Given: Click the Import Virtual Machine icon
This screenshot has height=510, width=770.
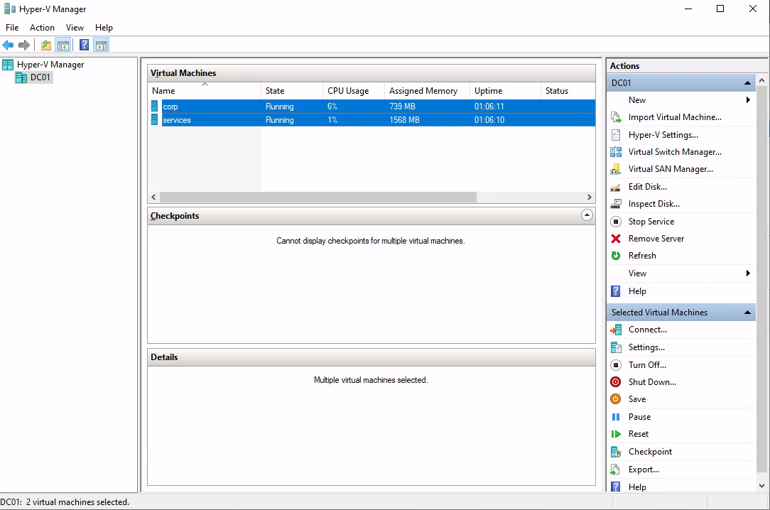Looking at the screenshot, I should click(616, 117).
